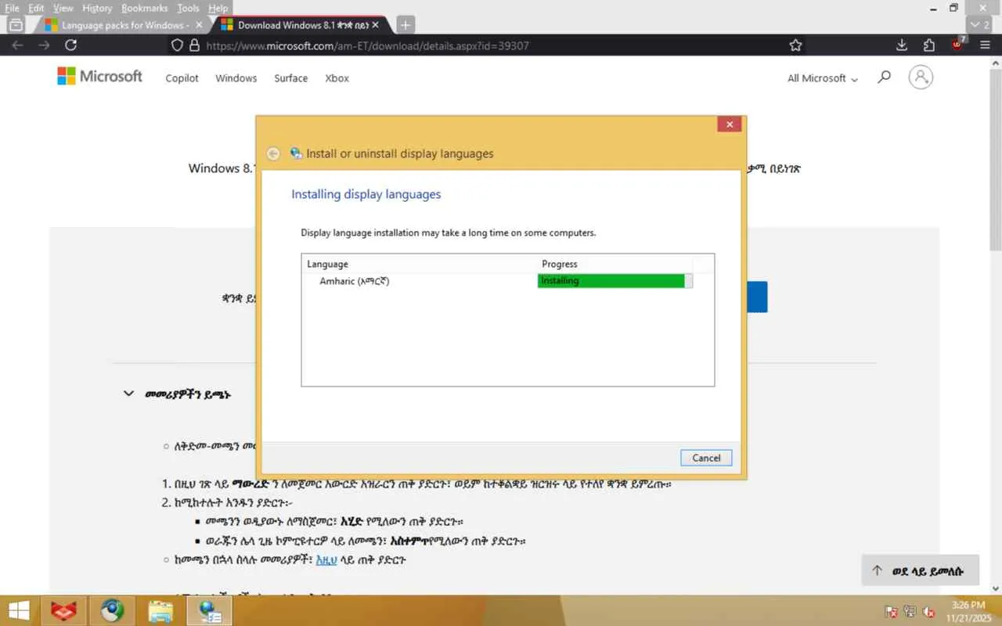This screenshot has height=626, width=1002.
Task: Reload the current Microsoft page
Action: pyautogui.click(x=70, y=45)
